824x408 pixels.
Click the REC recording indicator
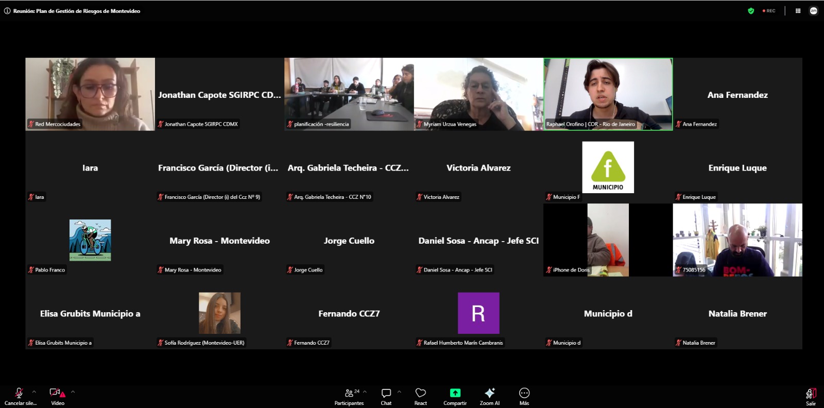pos(769,11)
